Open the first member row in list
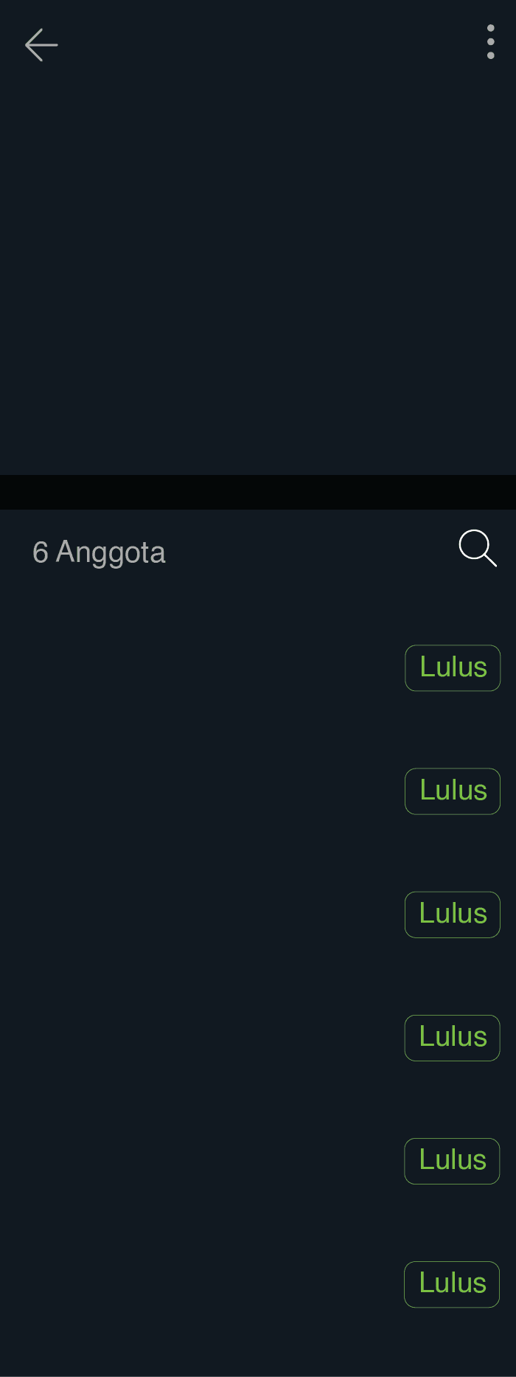This screenshot has width=516, height=1377. 199,668
